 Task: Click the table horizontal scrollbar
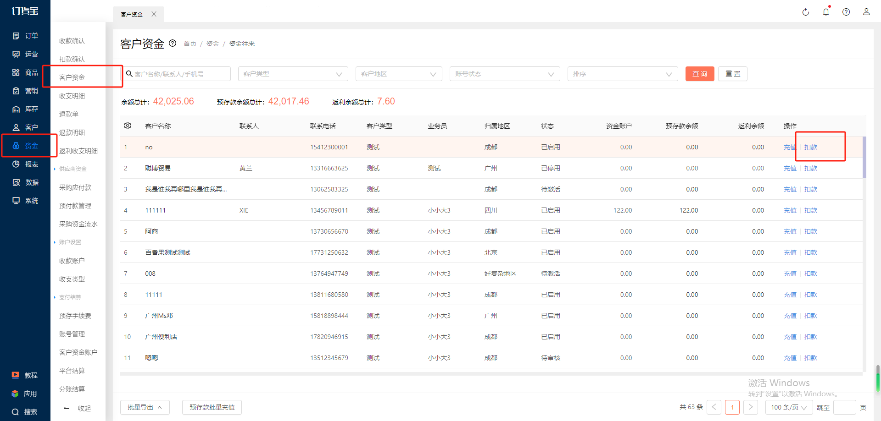click(x=491, y=374)
